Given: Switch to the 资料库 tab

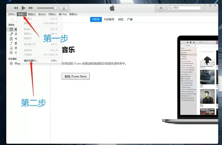Looking at the screenshot, I should click(96, 19).
